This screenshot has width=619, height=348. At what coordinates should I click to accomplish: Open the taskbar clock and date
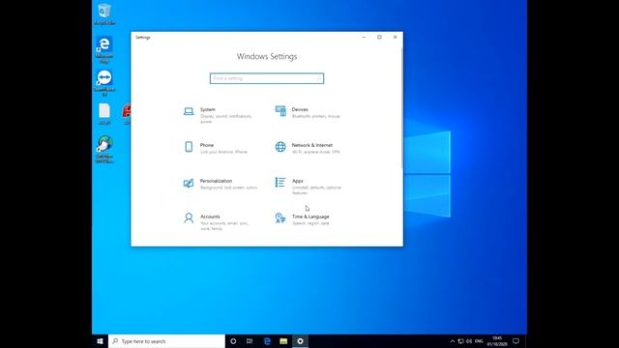(497, 341)
